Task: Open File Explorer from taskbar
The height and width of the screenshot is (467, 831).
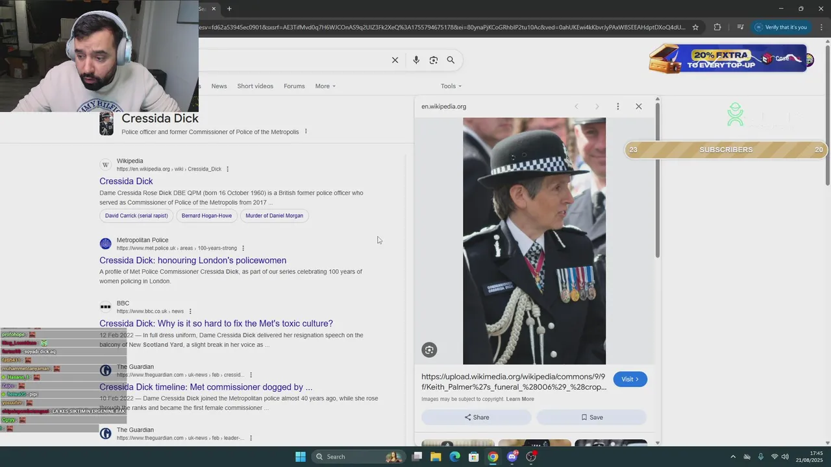Action: (x=436, y=457)
